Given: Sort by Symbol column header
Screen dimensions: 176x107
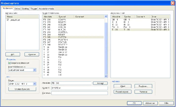Looking at the screenshot, I should 65,17.
